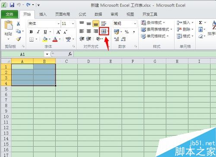Switch to the 公式 (Formulas) tab
The image size is (216, 157).
(x=83, y=14)
